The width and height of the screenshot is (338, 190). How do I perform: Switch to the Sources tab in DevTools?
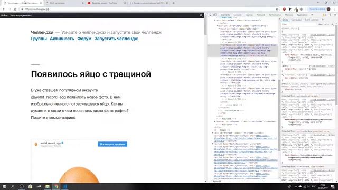tap(249, 15)
